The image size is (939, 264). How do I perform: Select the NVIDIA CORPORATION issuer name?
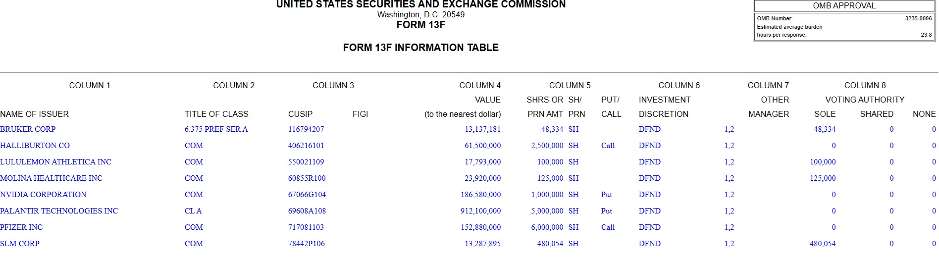(x=43, y=195)
